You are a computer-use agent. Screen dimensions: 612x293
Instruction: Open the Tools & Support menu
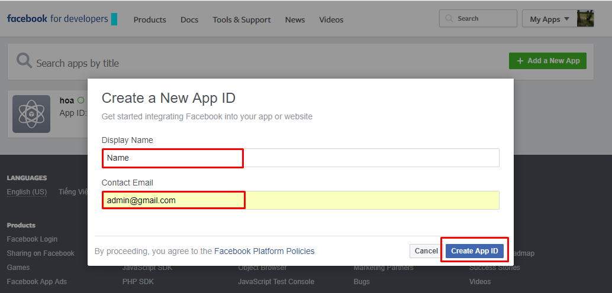click(241, 19)
